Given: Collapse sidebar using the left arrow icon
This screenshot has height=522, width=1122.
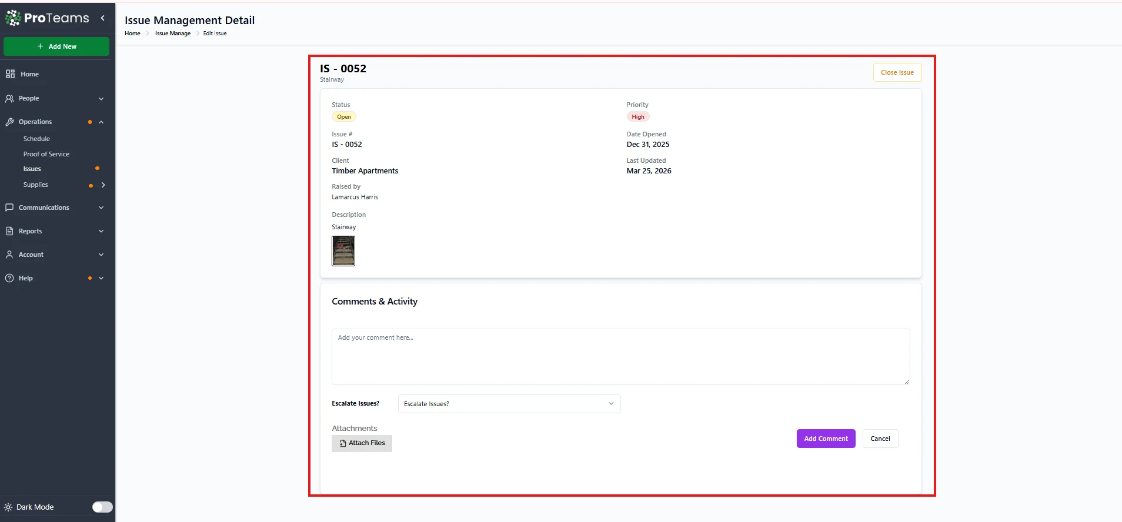Looking at the screenshot, I should [103, 18].
